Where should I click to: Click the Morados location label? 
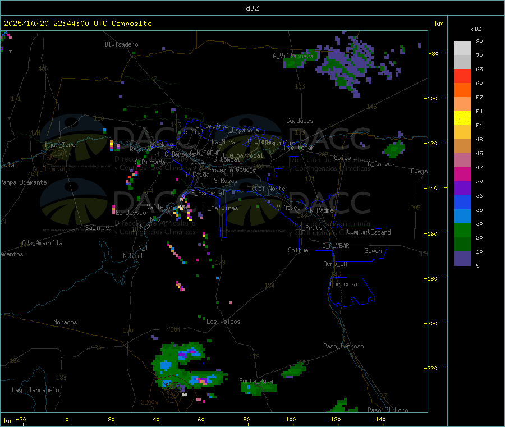click(x=65, y=322)
